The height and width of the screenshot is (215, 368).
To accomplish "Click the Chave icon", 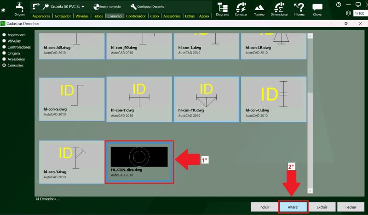I will pyautogui.click(x=317, y=7).
